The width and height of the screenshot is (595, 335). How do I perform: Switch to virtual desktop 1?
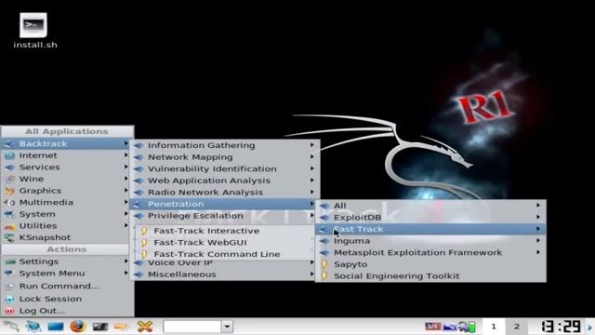coord(494,327)
